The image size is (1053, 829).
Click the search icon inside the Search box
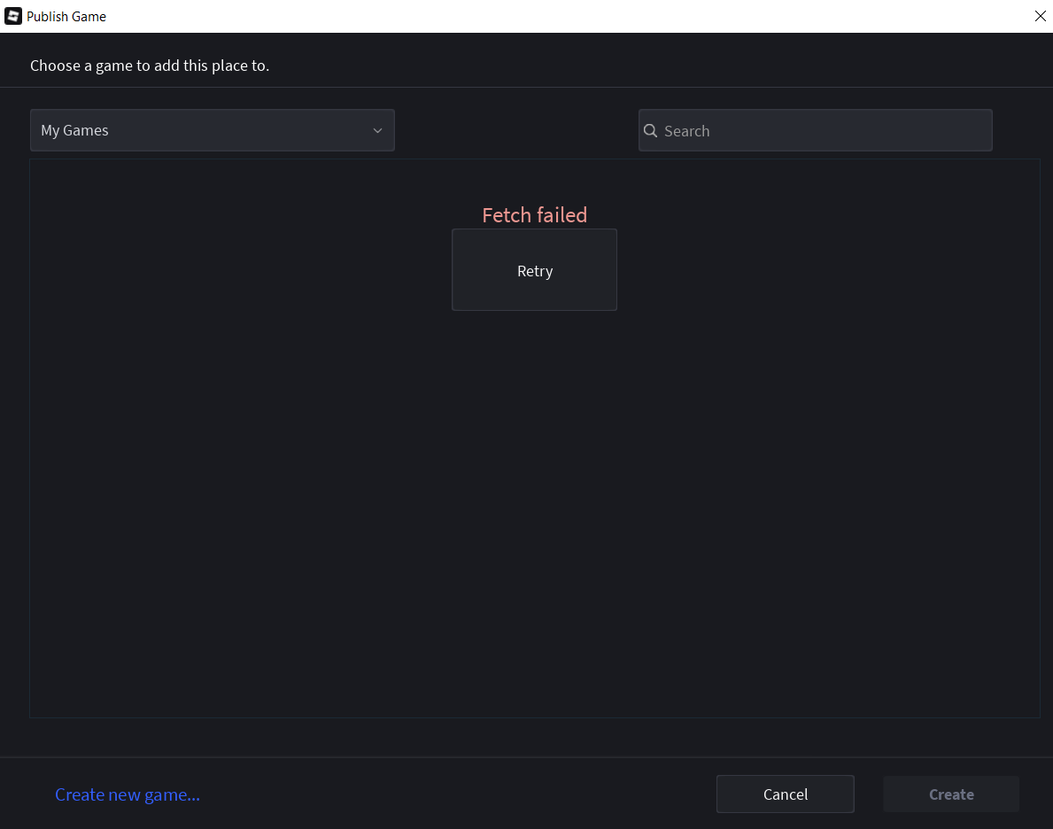[651, 130]
